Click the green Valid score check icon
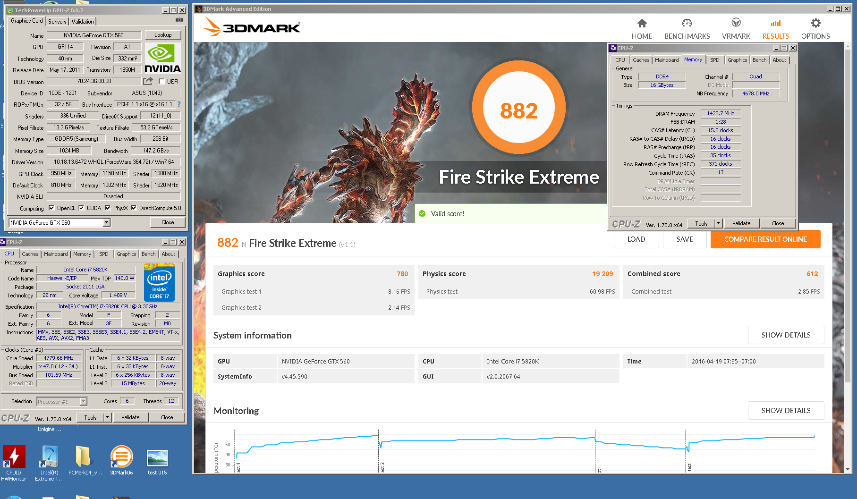This screenshot has height=499, width=857. click(x=422, y=213)
